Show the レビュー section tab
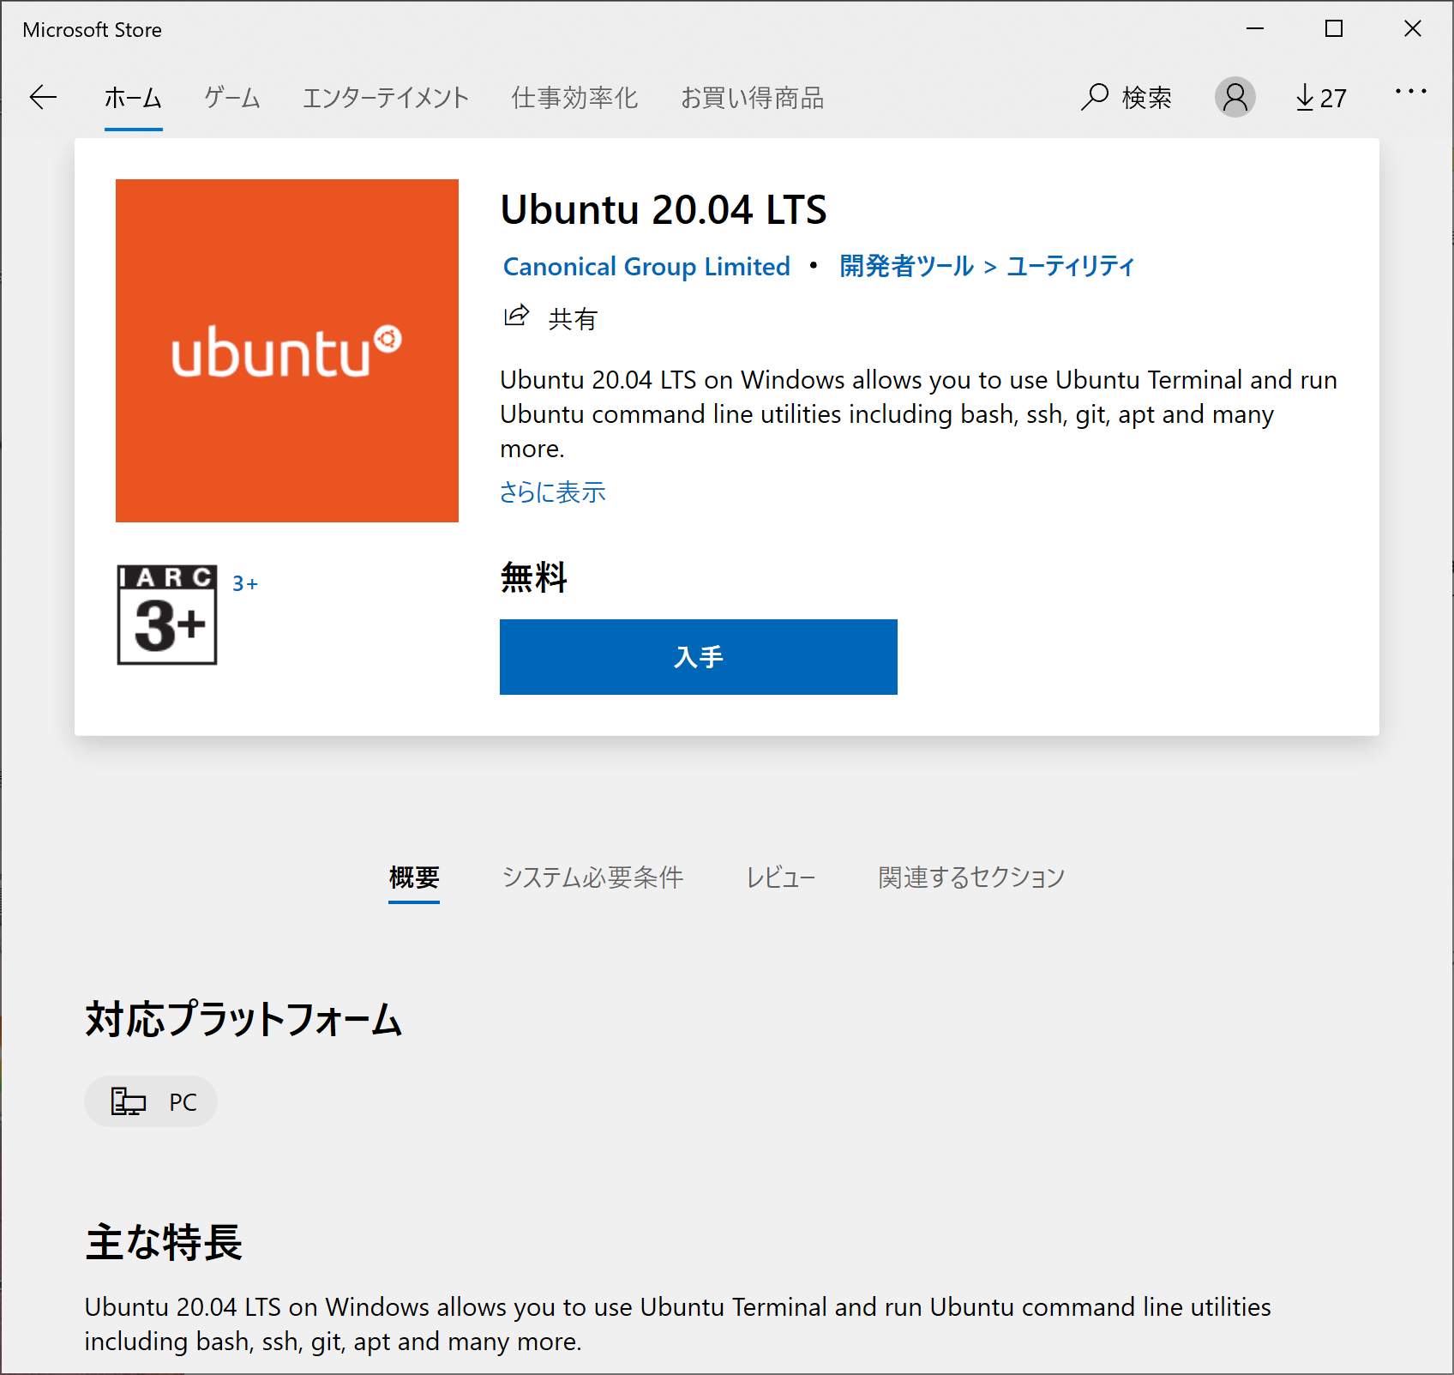This screenshot has height=1375, width=1454. pyautogui.click(x=780, y=877)
